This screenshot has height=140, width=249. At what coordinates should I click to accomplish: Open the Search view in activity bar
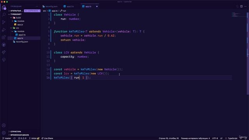pyautogui.click(x=4, y=15)
